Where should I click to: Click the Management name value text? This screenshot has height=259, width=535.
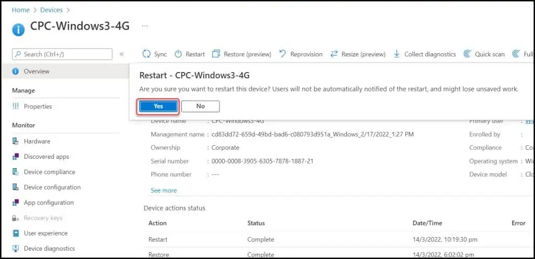[312, 134]
